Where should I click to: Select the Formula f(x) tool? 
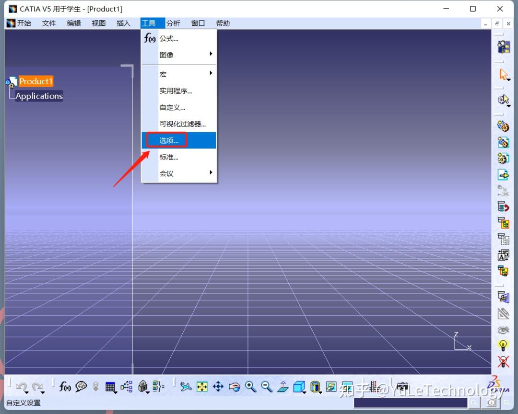tap(65, 387)
